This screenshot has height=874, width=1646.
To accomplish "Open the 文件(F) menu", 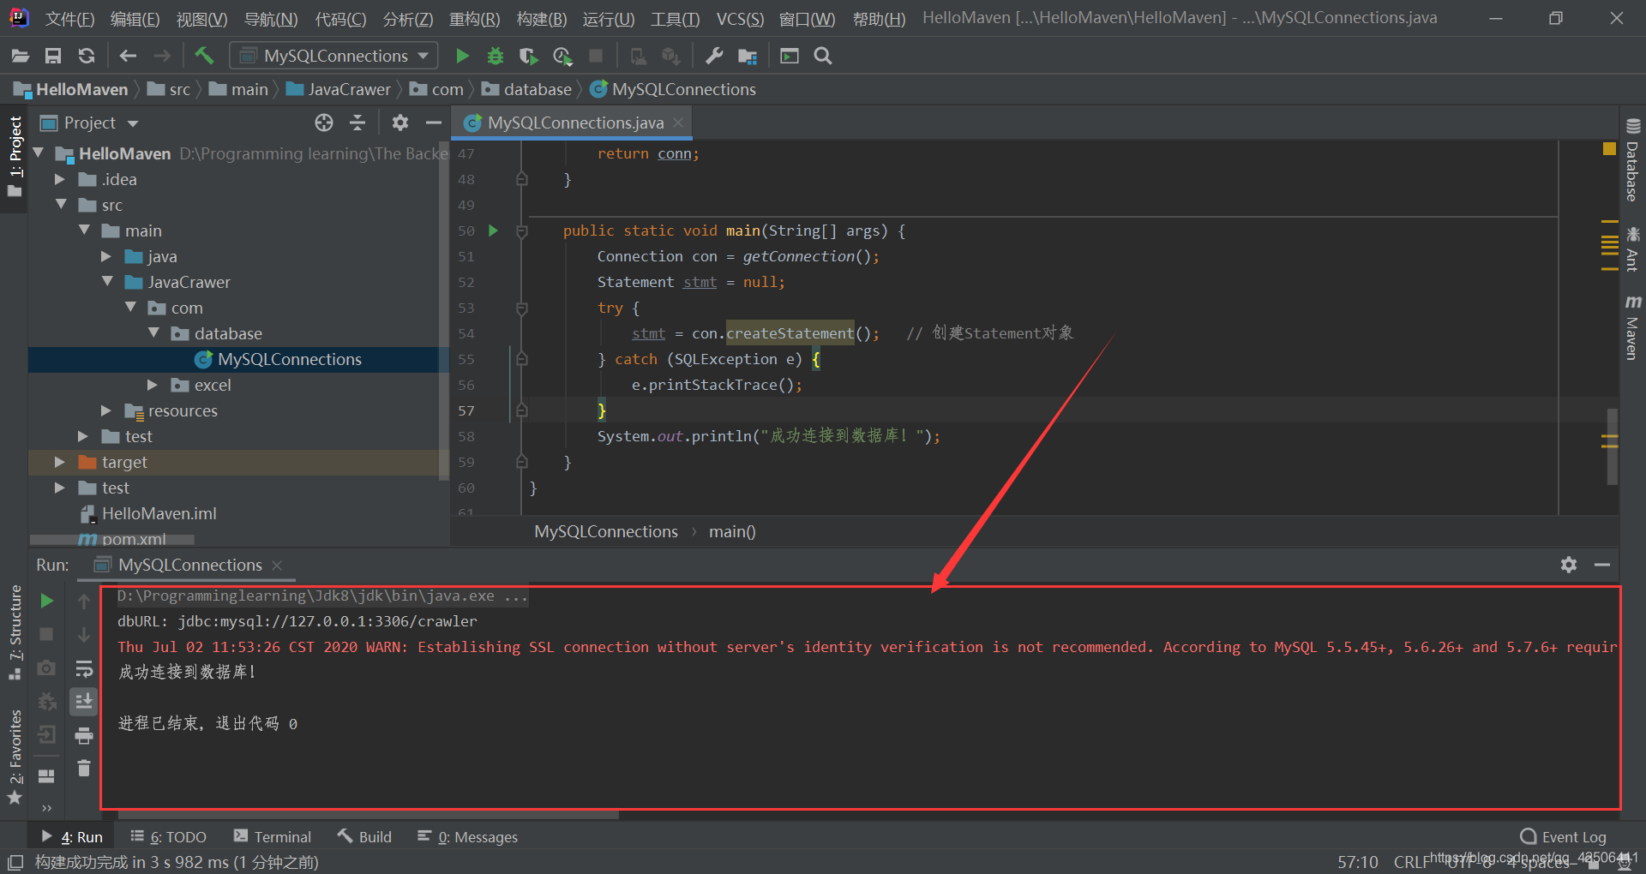I will 69,19.
